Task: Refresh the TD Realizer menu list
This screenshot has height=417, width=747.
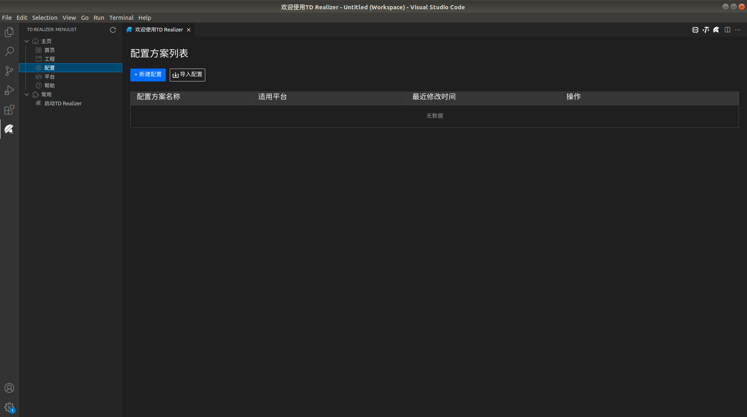Action: tap(113, 29)
